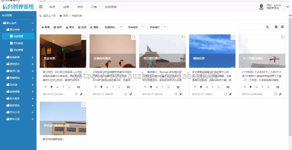292x150 pixels.
Task: Check the 古城商务酒店 card checkbox
Action: (134, 37)
